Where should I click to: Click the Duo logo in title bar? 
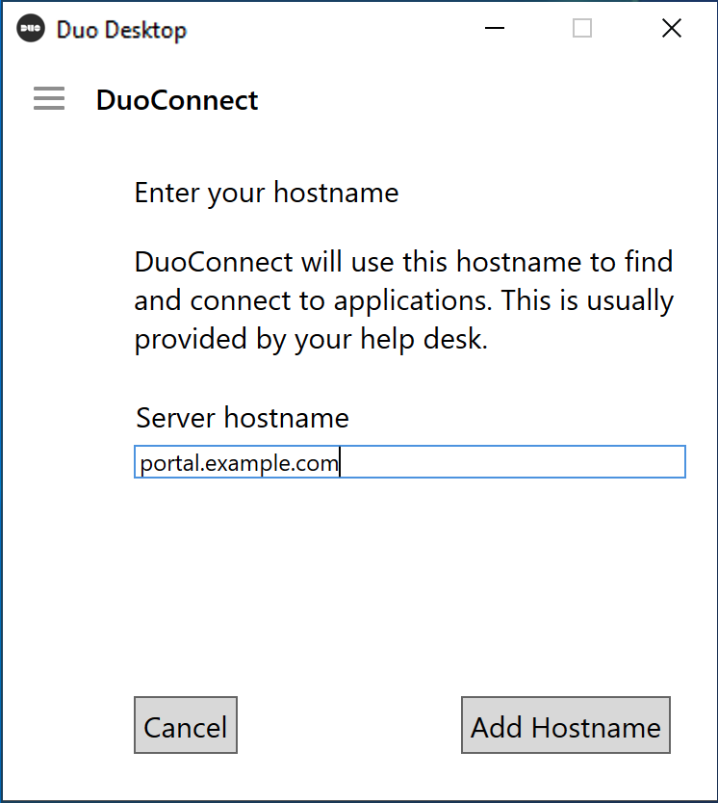click(31, 29)
